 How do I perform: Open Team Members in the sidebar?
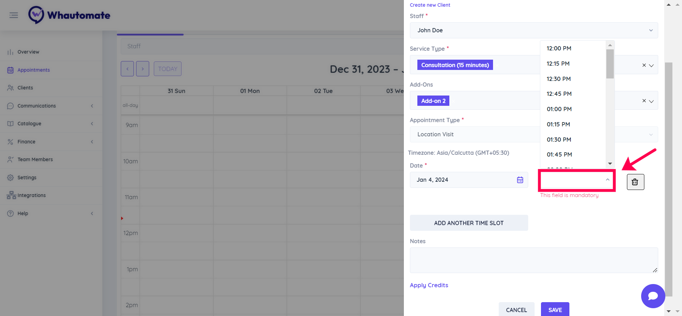point(35,159)
